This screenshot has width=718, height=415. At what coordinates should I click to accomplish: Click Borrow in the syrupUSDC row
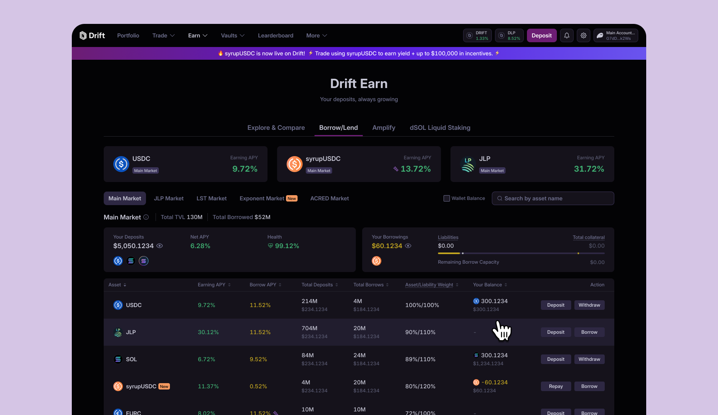[589, 386]
